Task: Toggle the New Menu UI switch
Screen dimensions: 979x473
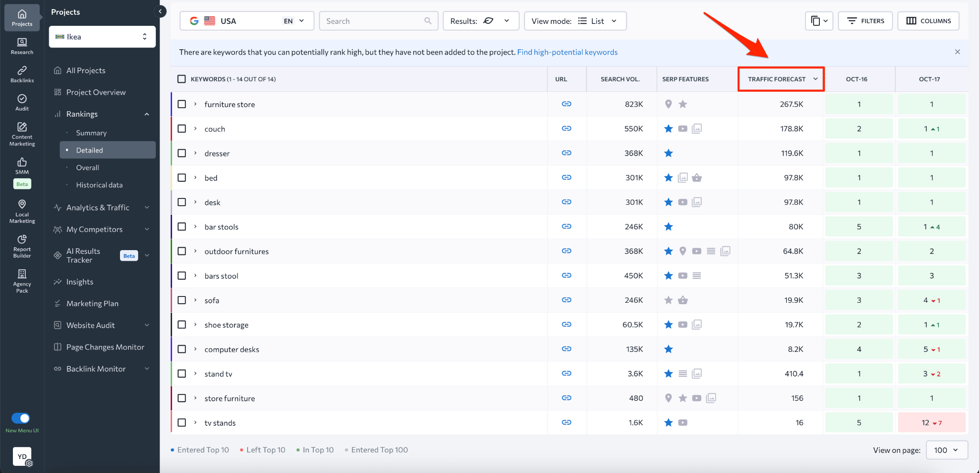Action: pyautogui.click(x=20, y=418)
